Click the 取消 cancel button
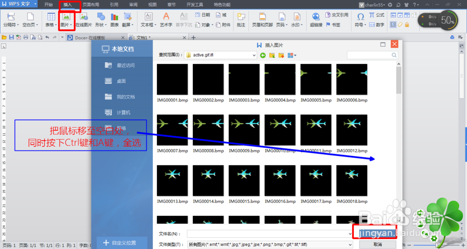This screenshot has width=467, height=249. point(378,244)
